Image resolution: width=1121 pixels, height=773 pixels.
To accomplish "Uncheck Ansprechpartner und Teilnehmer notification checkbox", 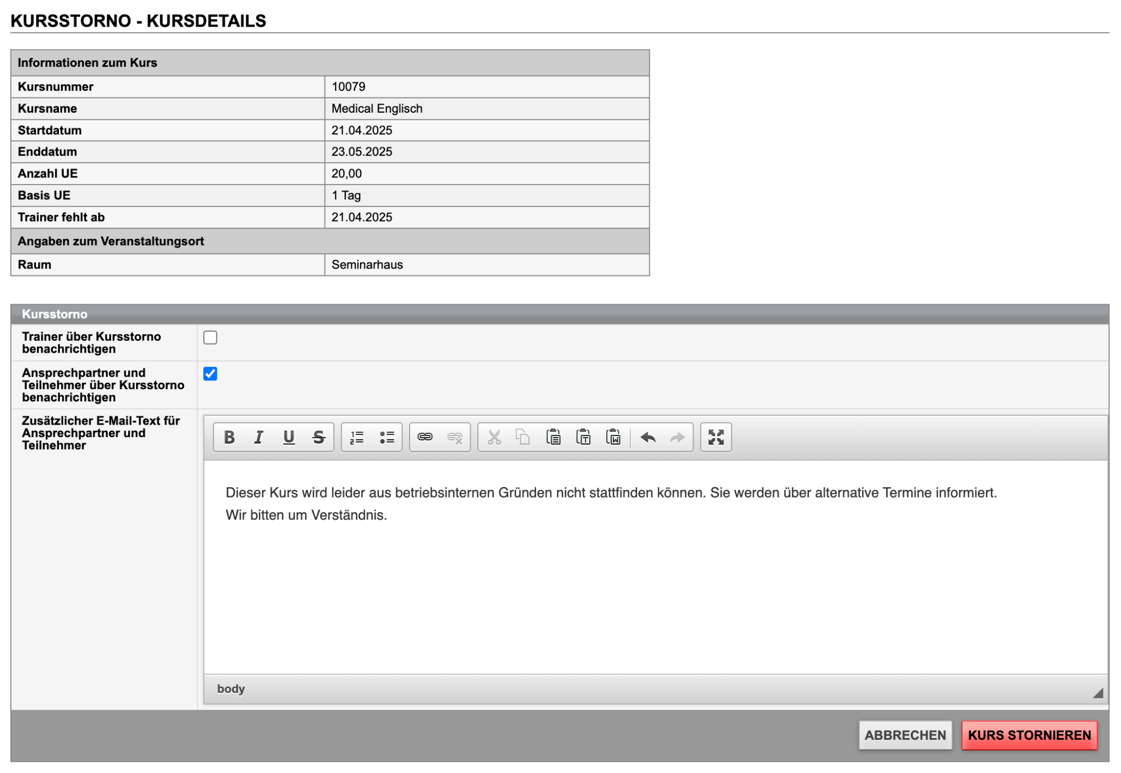I will (x=210, y=374).
